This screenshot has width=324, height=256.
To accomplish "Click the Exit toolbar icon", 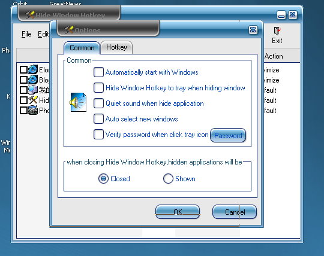I will 277,35.
